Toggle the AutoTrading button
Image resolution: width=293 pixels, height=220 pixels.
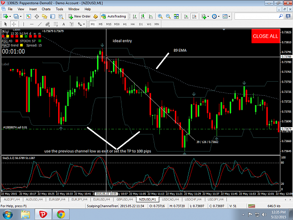pos(114,16)
